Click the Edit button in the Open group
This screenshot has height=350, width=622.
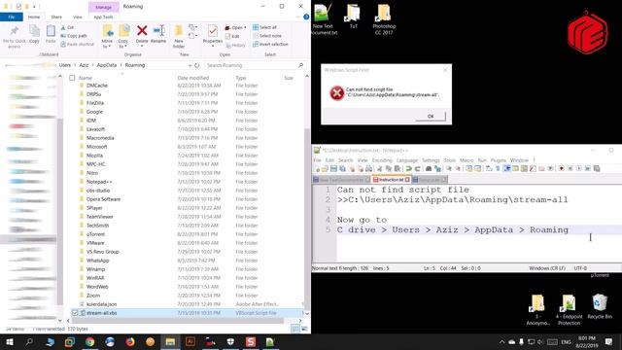[232, 36]
